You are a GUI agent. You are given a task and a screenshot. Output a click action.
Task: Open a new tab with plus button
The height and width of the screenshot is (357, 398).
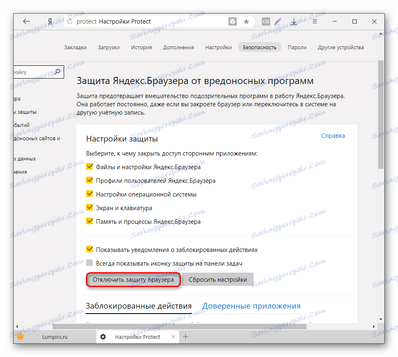[x=185, y=337]
